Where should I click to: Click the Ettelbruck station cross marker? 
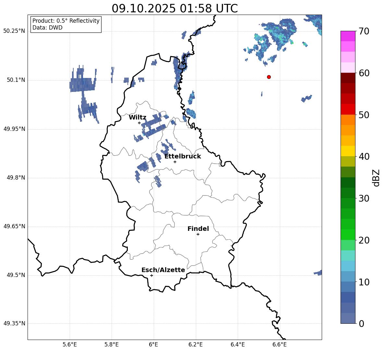tap(175, 162)
